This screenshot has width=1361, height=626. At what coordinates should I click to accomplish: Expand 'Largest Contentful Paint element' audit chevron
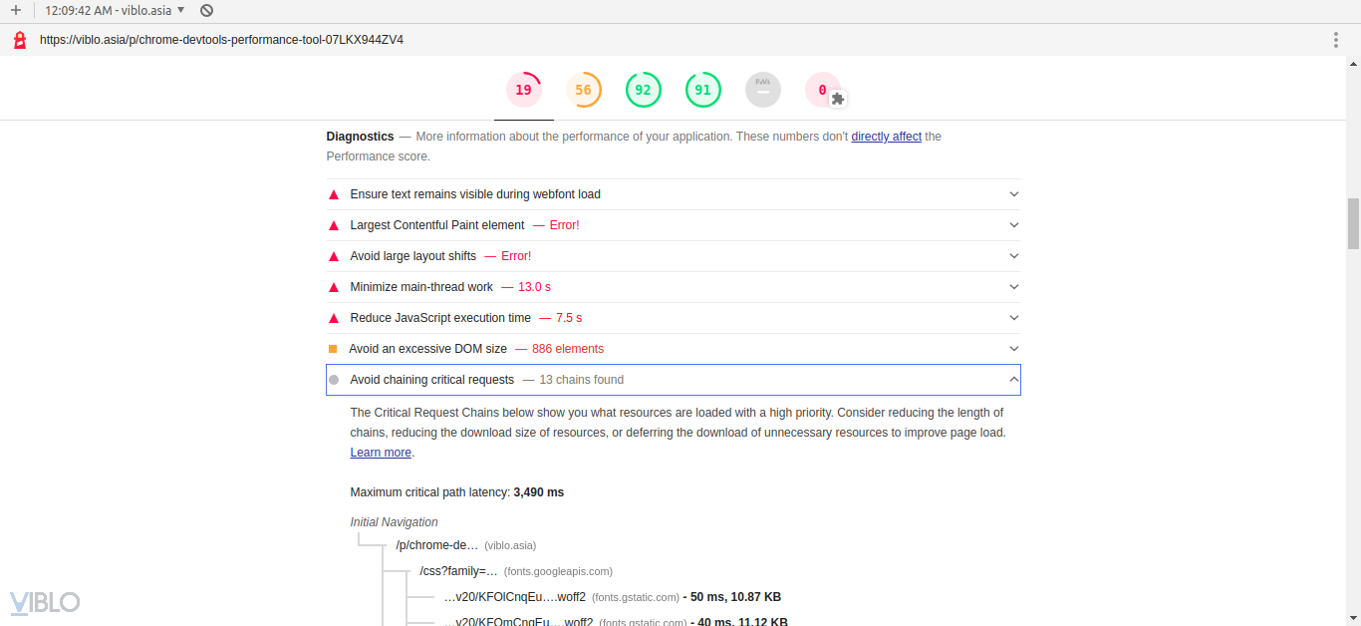1014,225
